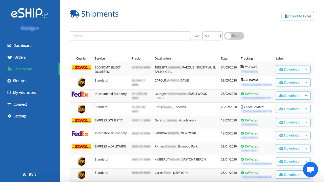Select the FedEx logo for International Economy
This screenshot has height=182, width=324.
tap(80, 94)
